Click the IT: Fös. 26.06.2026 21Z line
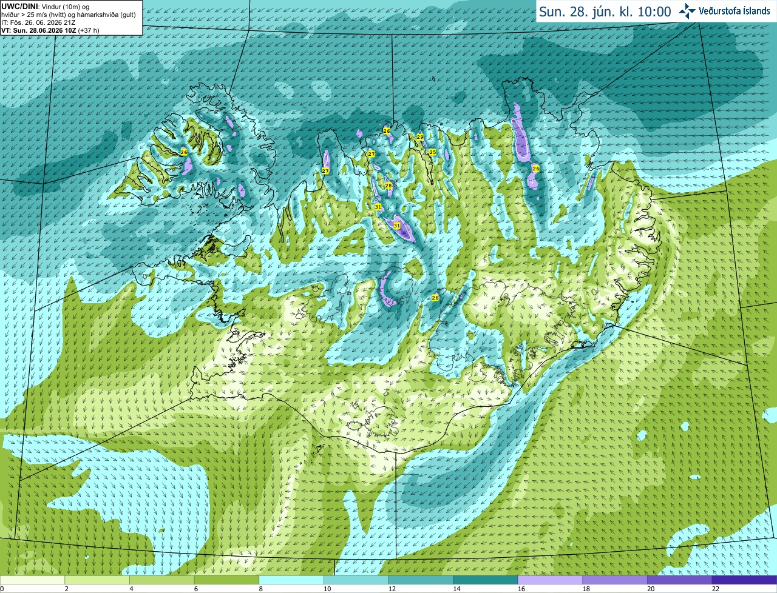The width and height of the screenshot is (777, 593). (38, 22)
